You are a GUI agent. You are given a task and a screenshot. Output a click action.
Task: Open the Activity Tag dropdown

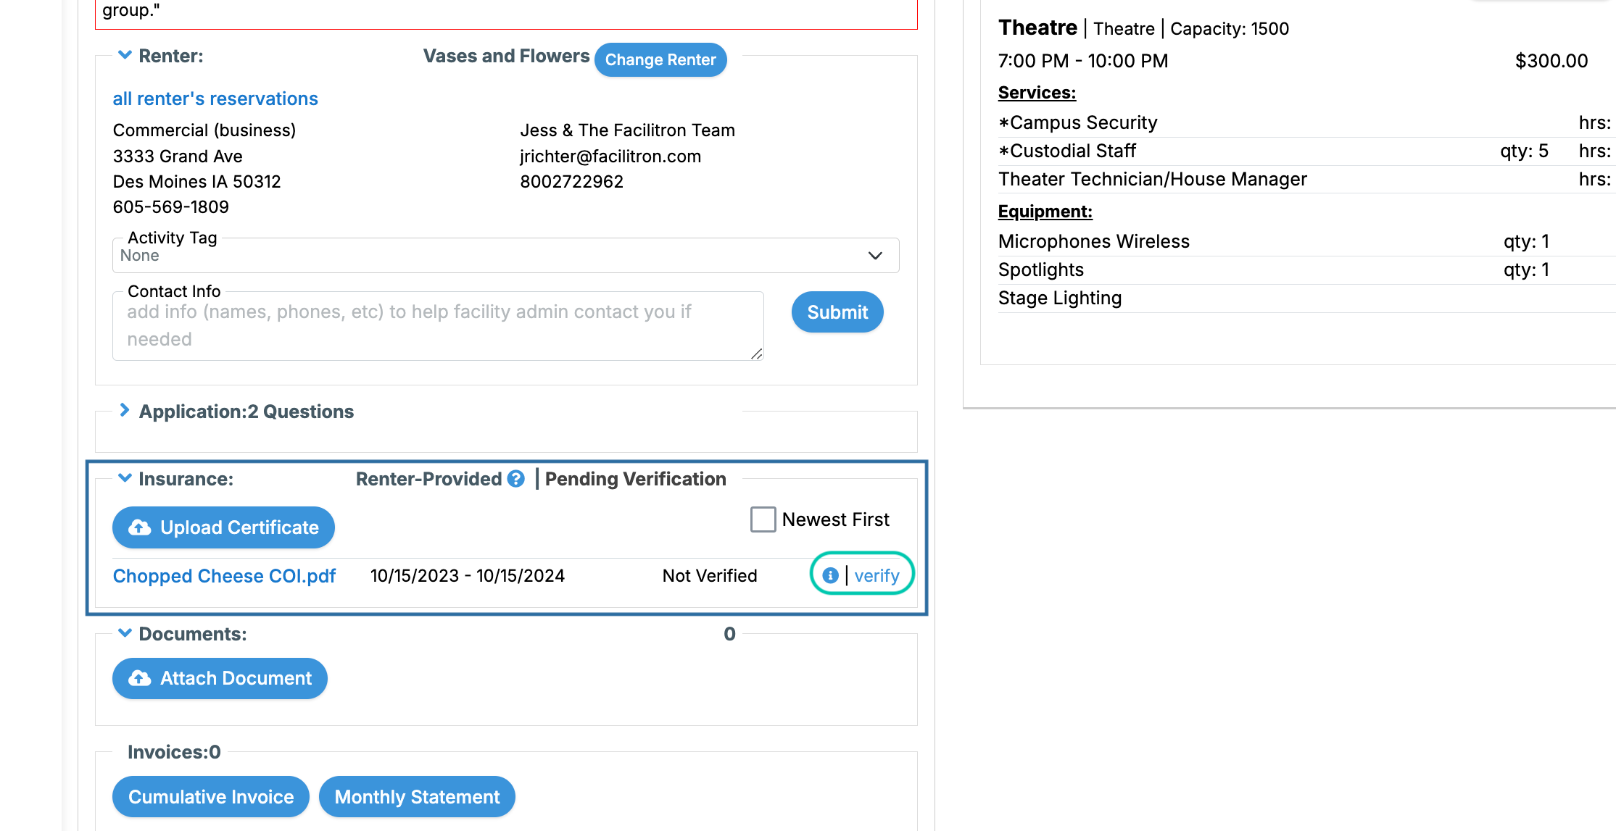coord(505,256)
